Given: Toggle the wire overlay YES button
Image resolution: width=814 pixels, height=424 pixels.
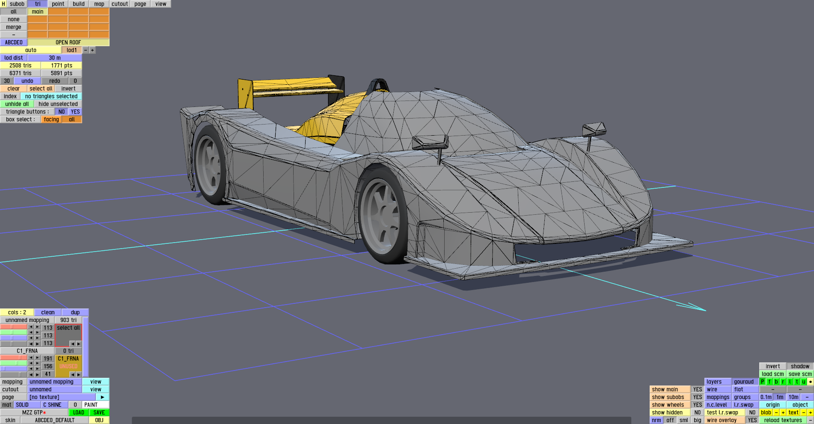Looking at the screenshot, I should (752, 420).
